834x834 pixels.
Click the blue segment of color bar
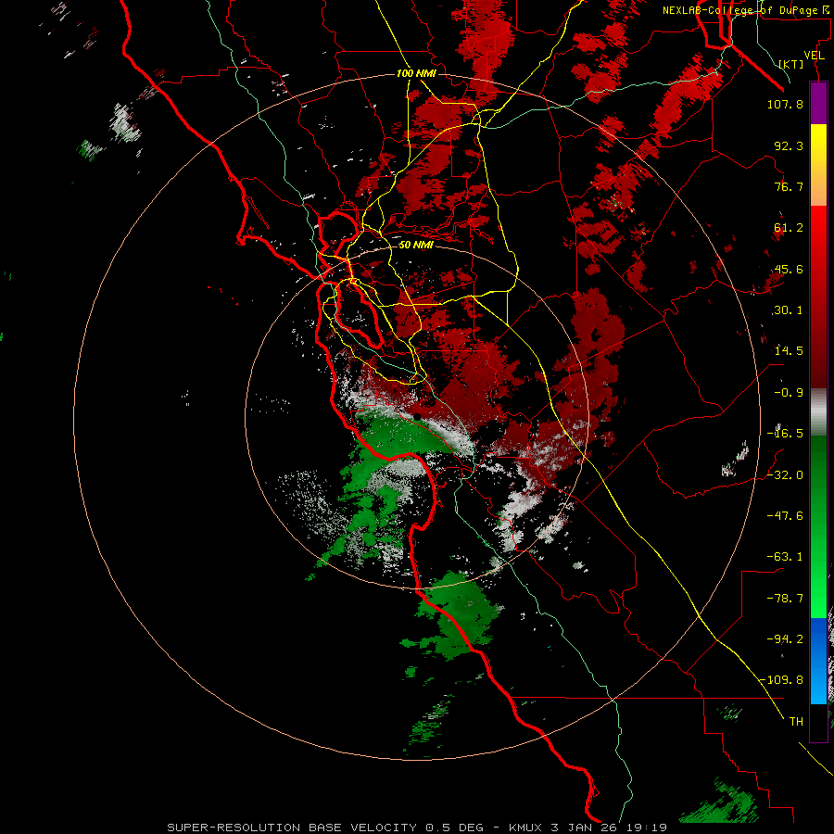pyautogui.click(x=818, y=661)
